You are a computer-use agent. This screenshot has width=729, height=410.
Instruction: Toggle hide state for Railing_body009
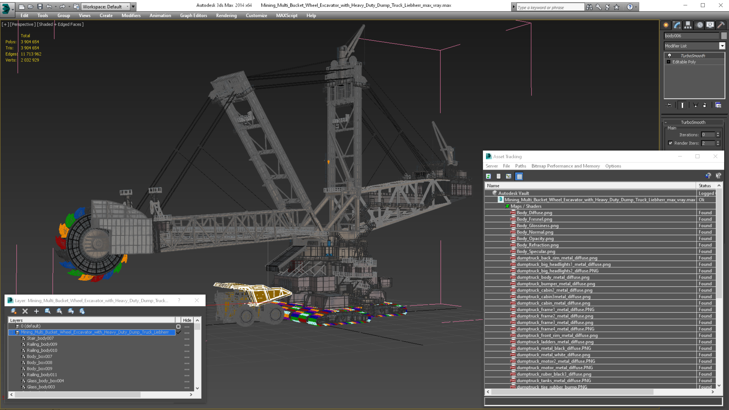point(187,345)
